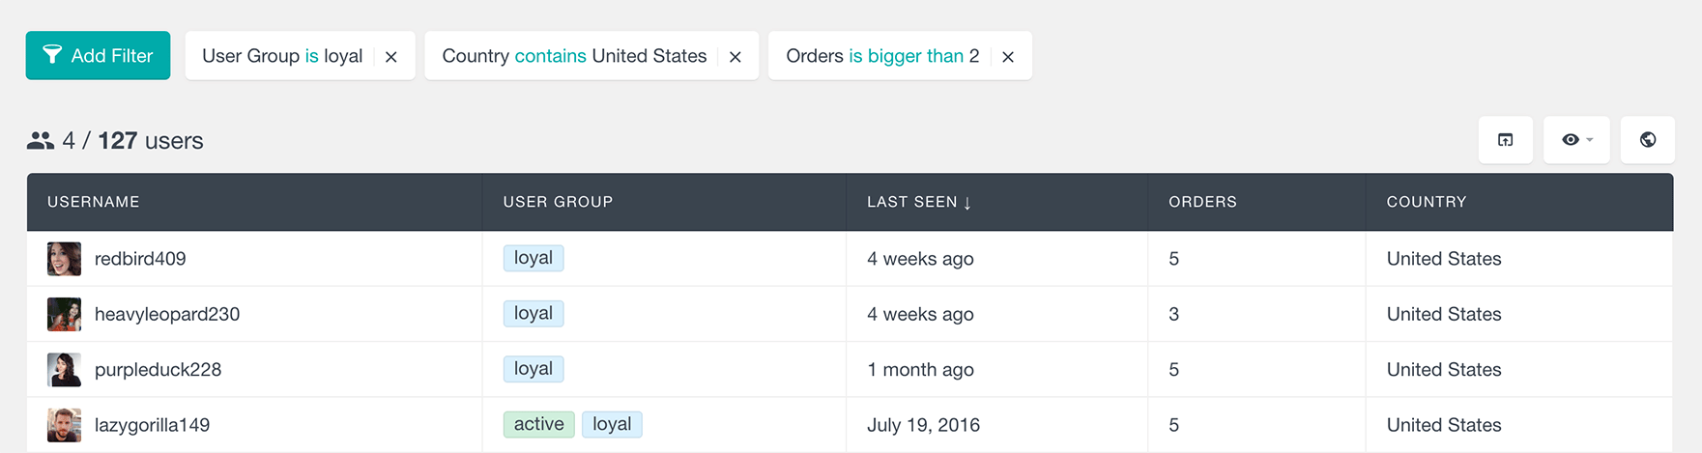The height and width of the screenshot is (453, 1702).
Task: Open the purpleduck228 user profile
Action: tap(158, 369)
